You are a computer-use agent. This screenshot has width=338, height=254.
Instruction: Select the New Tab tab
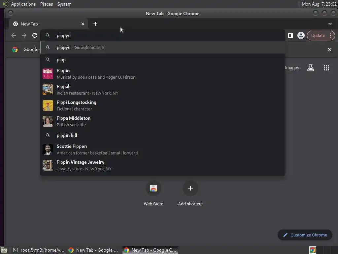tap(49, 24)
